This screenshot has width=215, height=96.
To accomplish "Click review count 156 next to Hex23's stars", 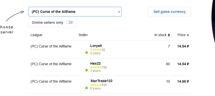I will (x=104, y=67).
